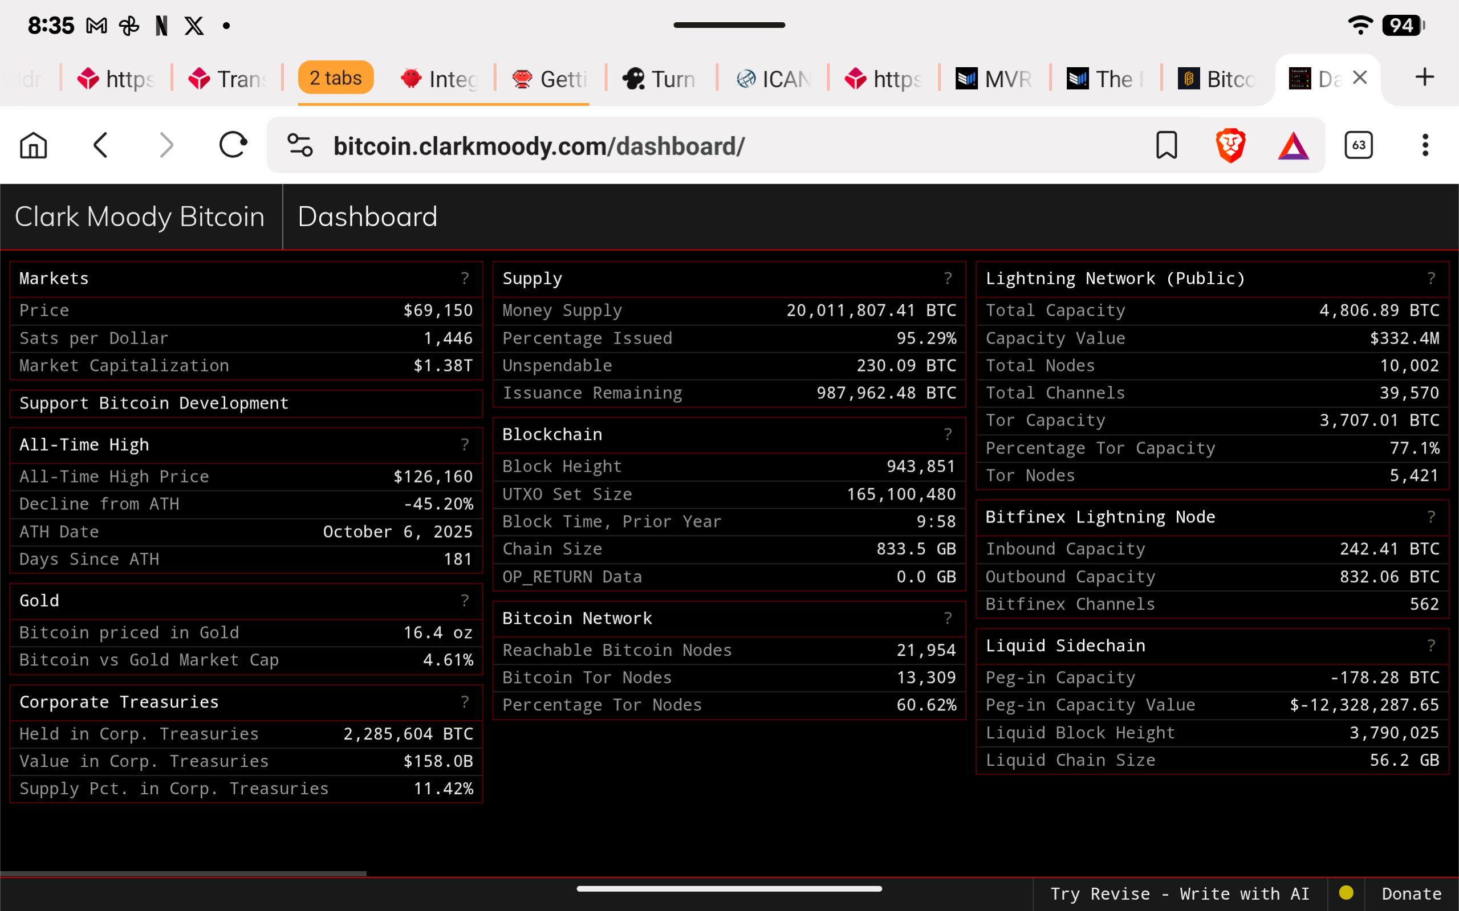The height and width of the screenshot is (911, 1459).
Task: Tap the browser home icon
Action: coord(33,145)
